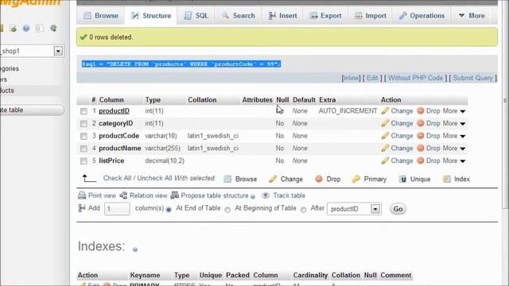
Task: Click the With selected Drop icon
Action: [319, 179]
